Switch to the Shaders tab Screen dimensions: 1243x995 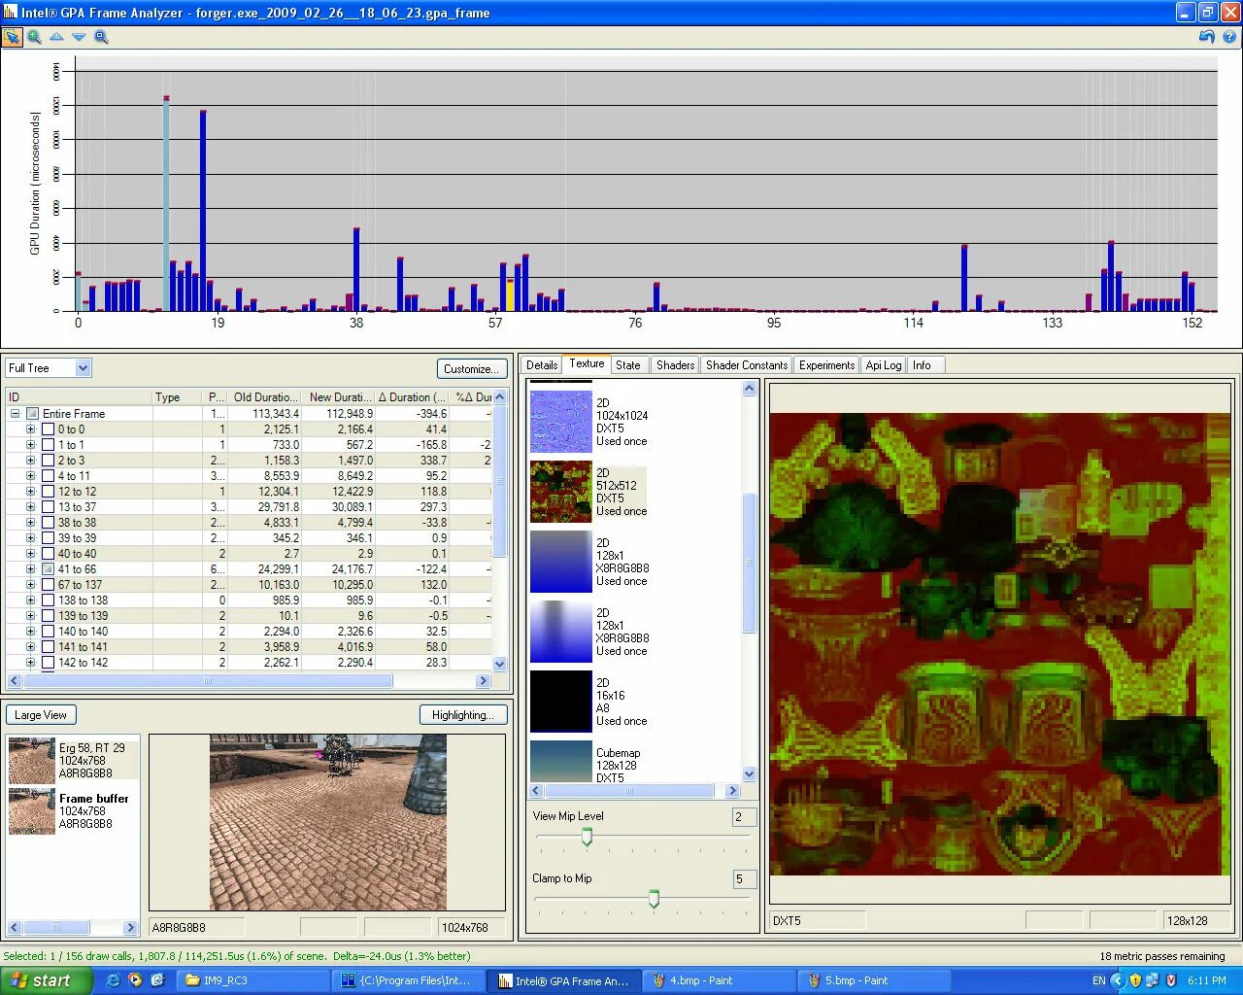coord(675,365)
